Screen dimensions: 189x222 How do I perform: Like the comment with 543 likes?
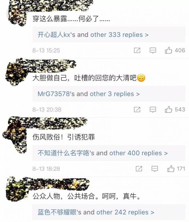[x=169, y=109]
